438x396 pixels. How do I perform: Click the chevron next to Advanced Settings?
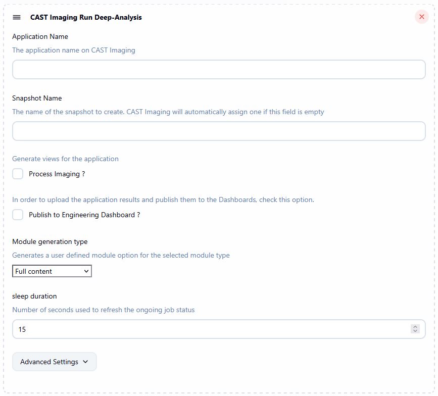85,362
